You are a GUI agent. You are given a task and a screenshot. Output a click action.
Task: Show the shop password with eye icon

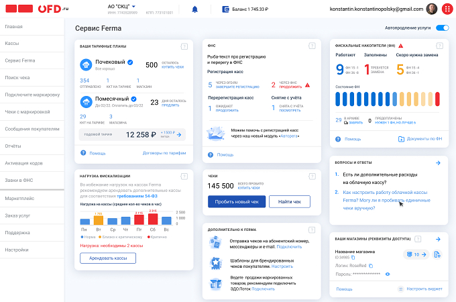[x=388, y=274]
